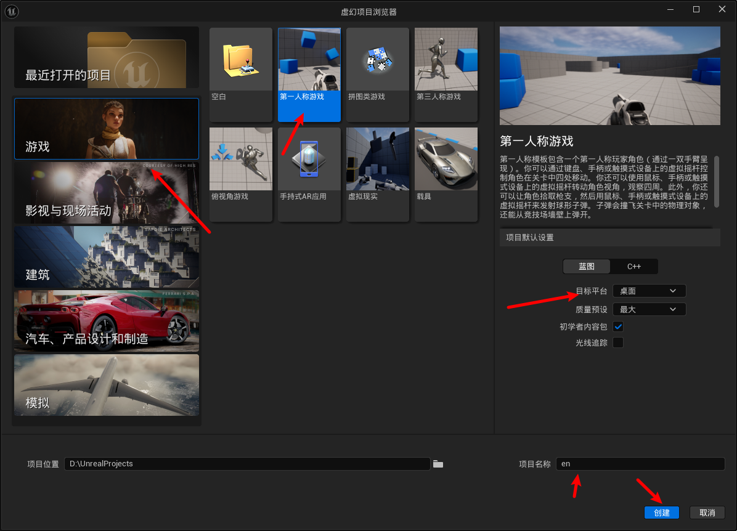This screenshot has width=737, height=531.
Task: Enable the 光线追踪 checkbox
Action: [618, 343]
